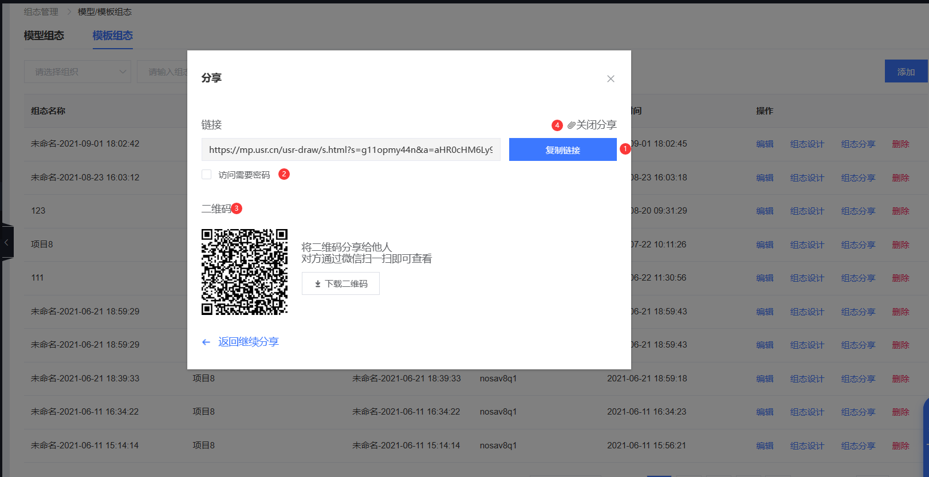Click the back arrow icon before 返回继续分享
The width and height of the screenshot is (929, 477).
(206, 342)
